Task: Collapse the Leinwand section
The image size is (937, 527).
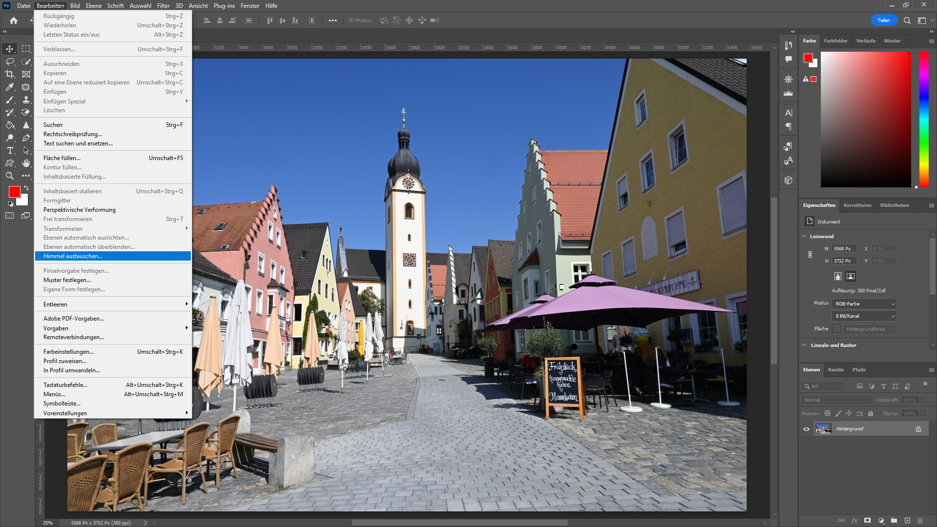Action: pyautogui.click(x=805, y=236)
